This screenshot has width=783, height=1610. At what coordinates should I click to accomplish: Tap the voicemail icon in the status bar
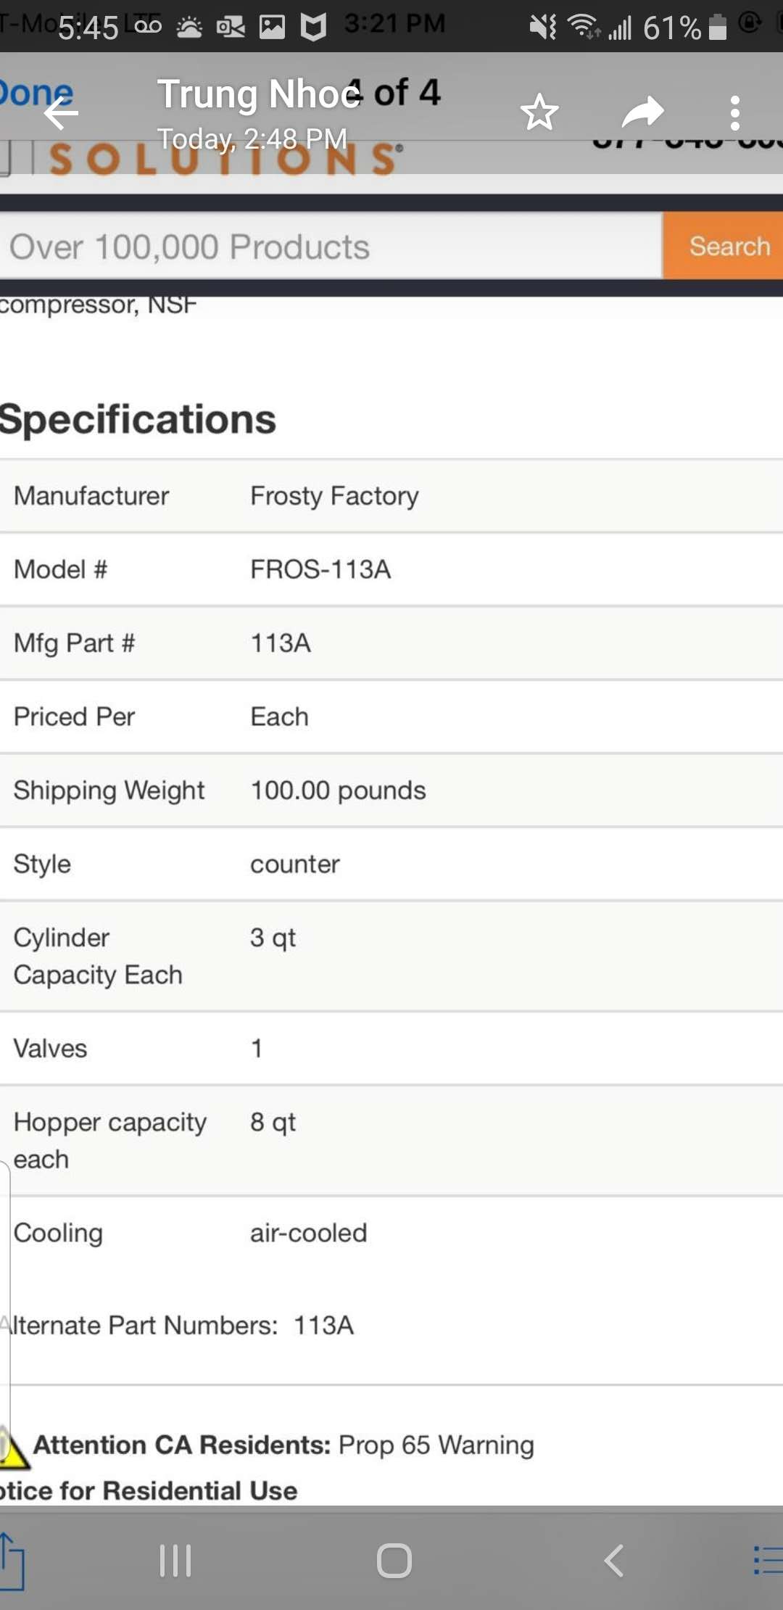(148, 27)
